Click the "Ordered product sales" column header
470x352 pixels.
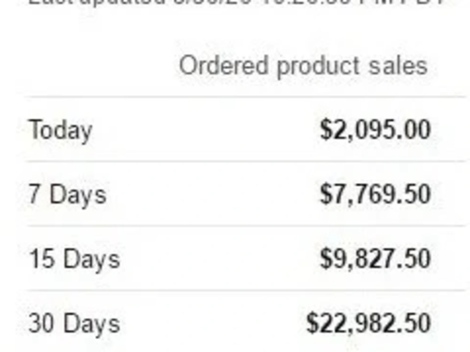pyautogui.click(x=303, y=67)
